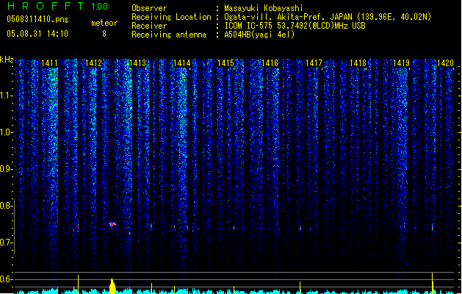Click the 'Receiving antenna' field label
The height and width of the screenshot is (294, 462).
[169, 35]
